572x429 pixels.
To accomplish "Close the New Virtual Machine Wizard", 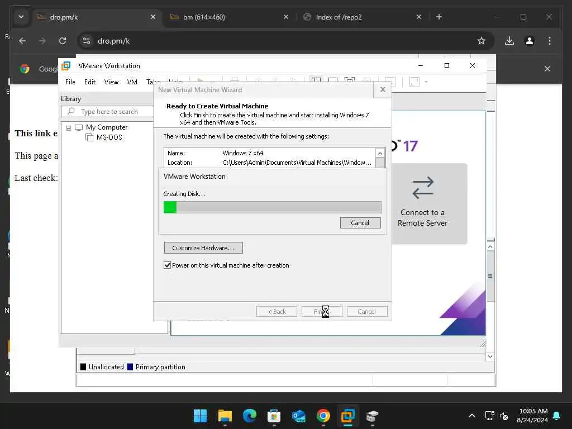I will pyautogui.click(x=382, y=89).
